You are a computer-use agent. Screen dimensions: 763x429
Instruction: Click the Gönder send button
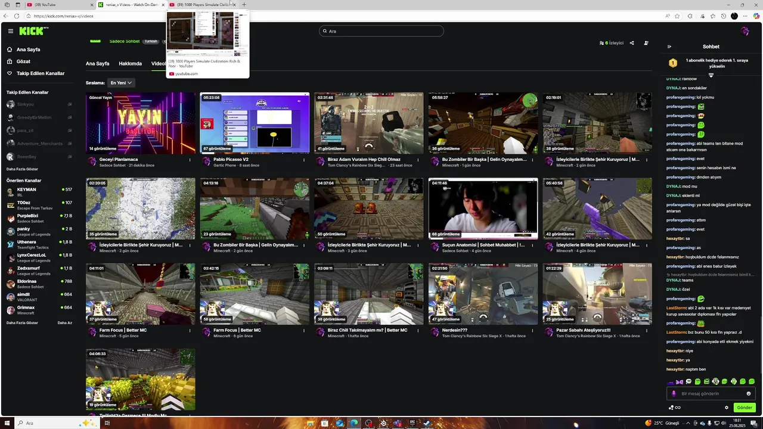point(745,408)
